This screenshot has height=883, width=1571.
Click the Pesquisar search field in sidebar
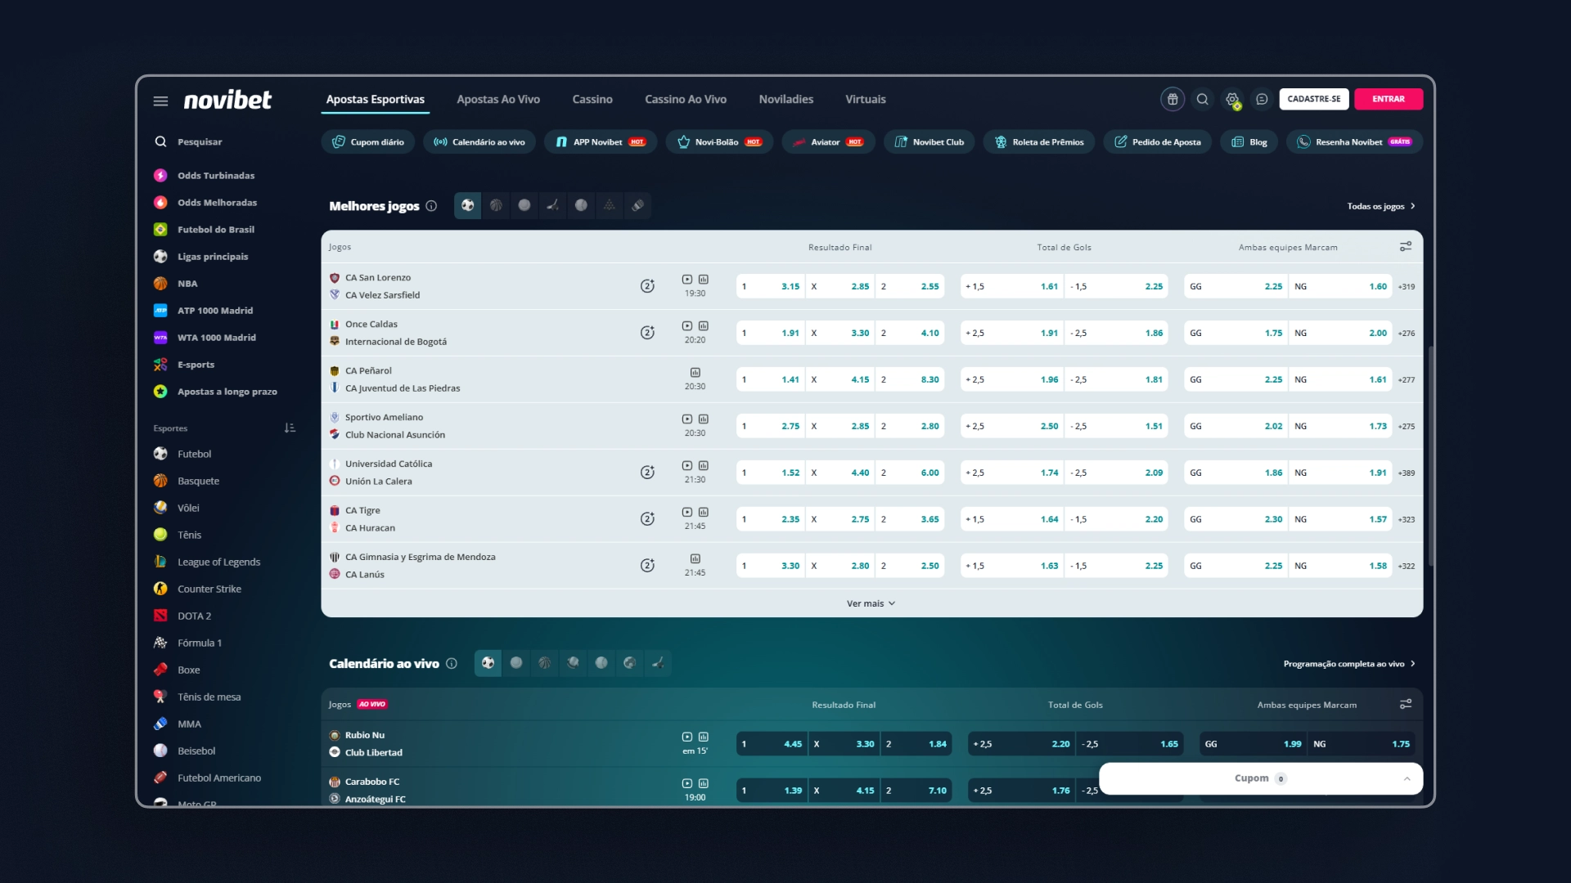pos(200,141)
